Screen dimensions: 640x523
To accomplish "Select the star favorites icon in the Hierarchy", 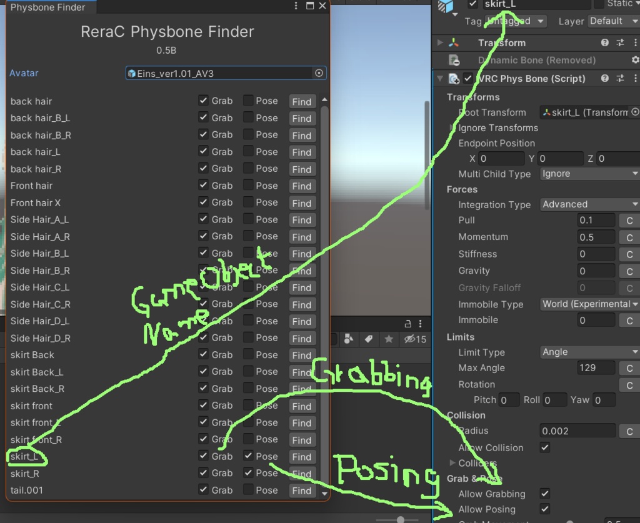I will tap(389, 339).
